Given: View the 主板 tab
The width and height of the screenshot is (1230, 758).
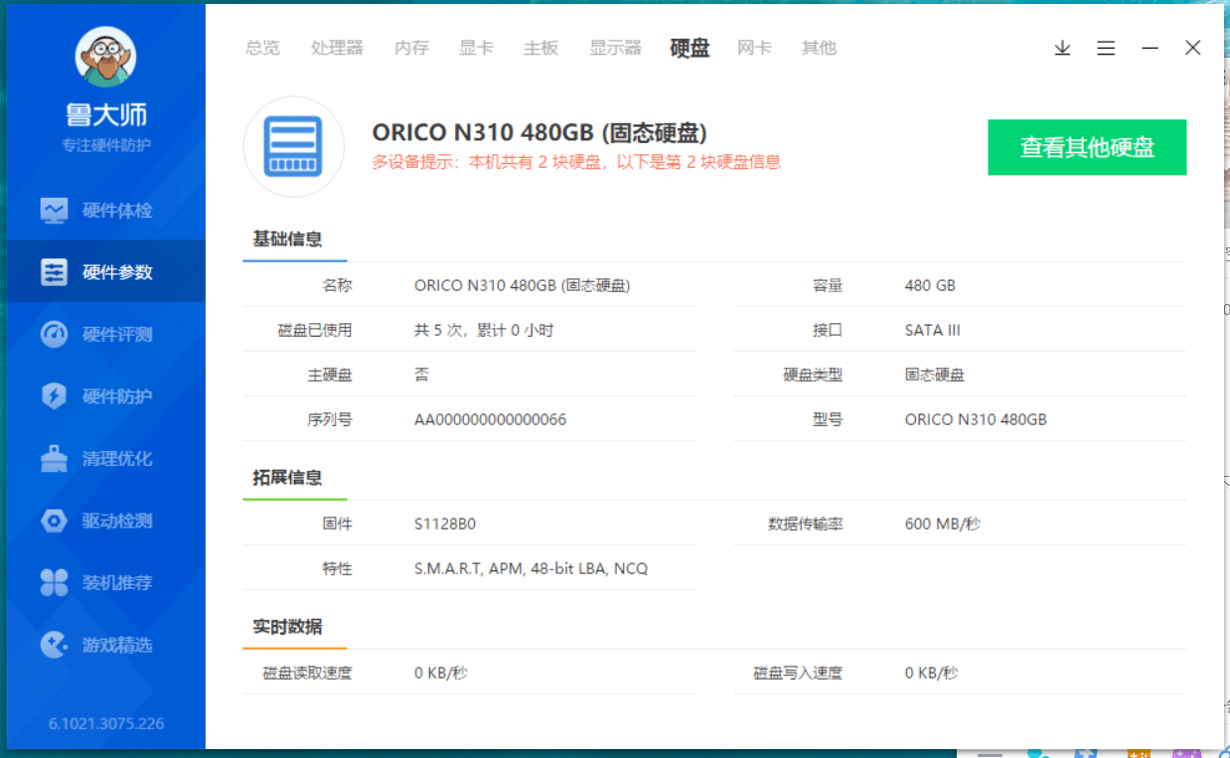Looking at the screenshot, I should coord(541,48).
